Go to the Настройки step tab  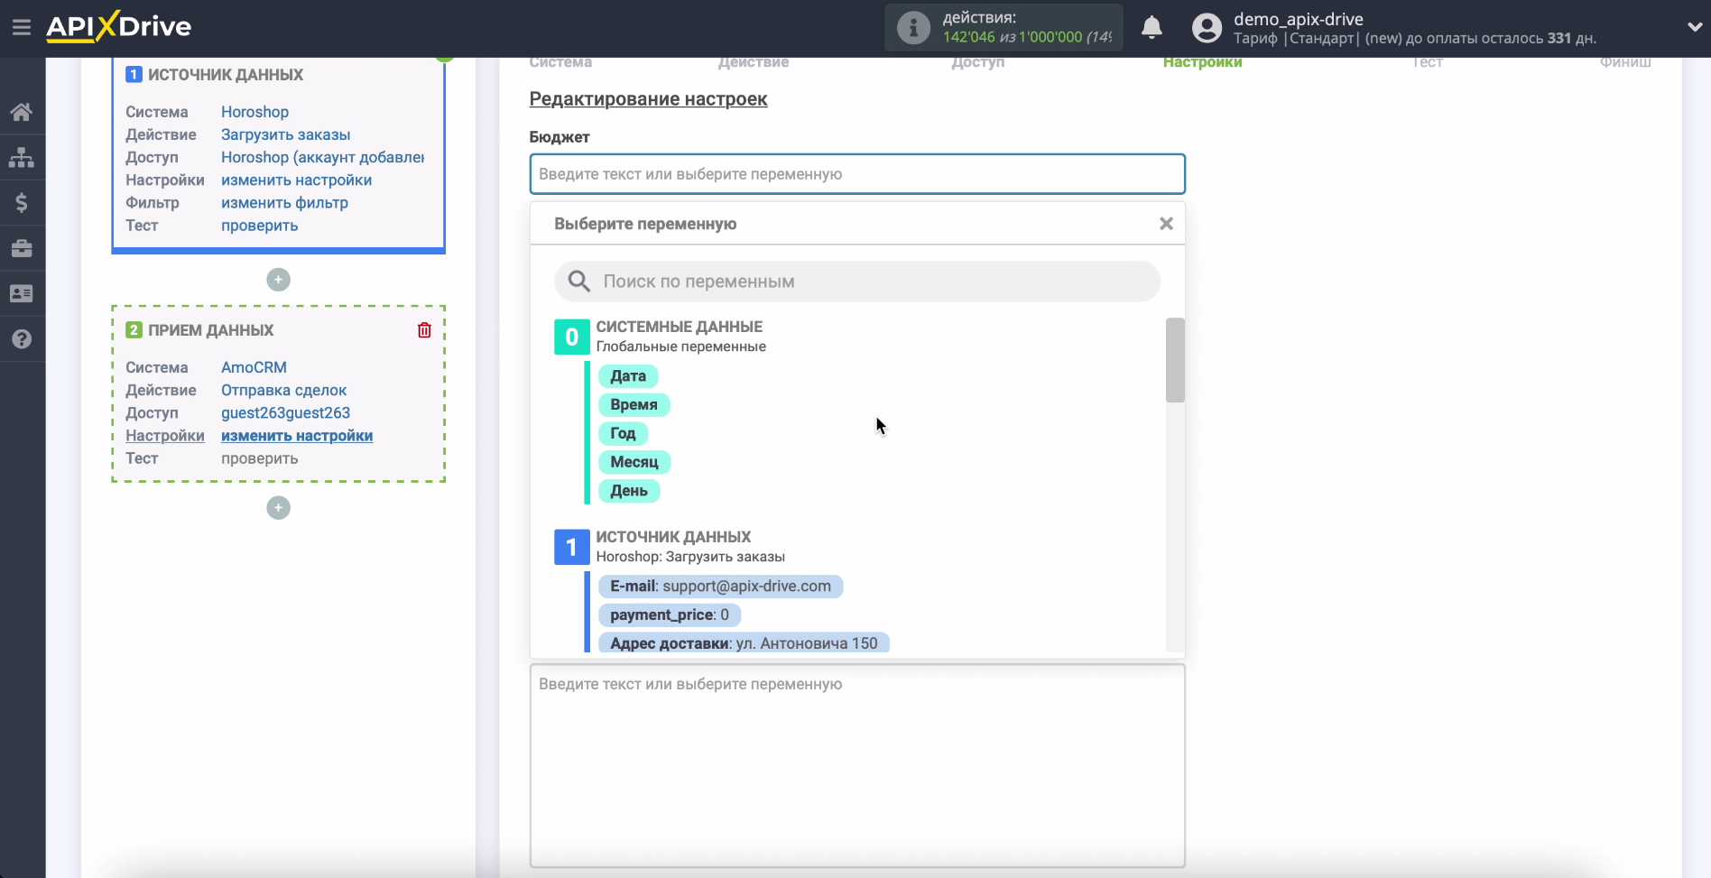pyautogui.click(x=1202, y=62)
